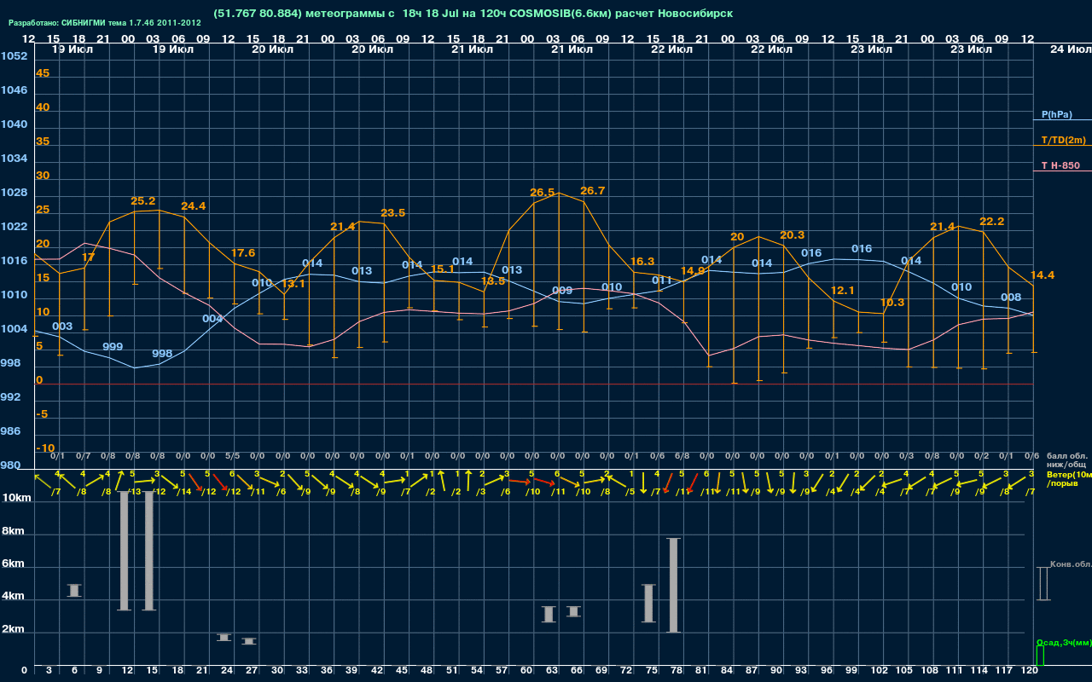Viewport: 1092px width, 682px height.
Task: Click the 16.3 temperature label
Action: 642,262
